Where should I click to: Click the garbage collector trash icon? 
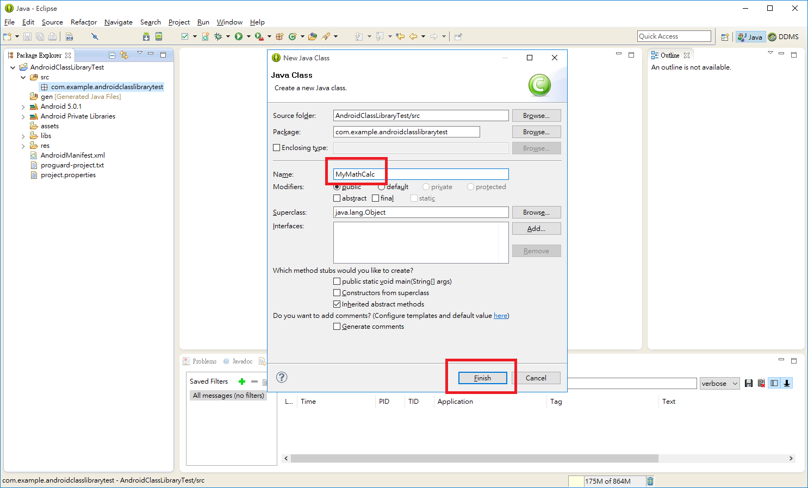(x=650, y=481)
